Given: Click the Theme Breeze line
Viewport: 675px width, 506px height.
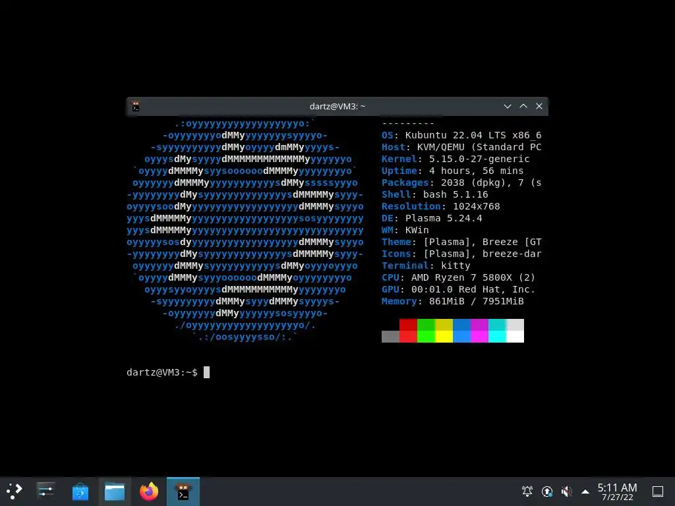Looking at the screenshot, I should [x=461, y=242].
